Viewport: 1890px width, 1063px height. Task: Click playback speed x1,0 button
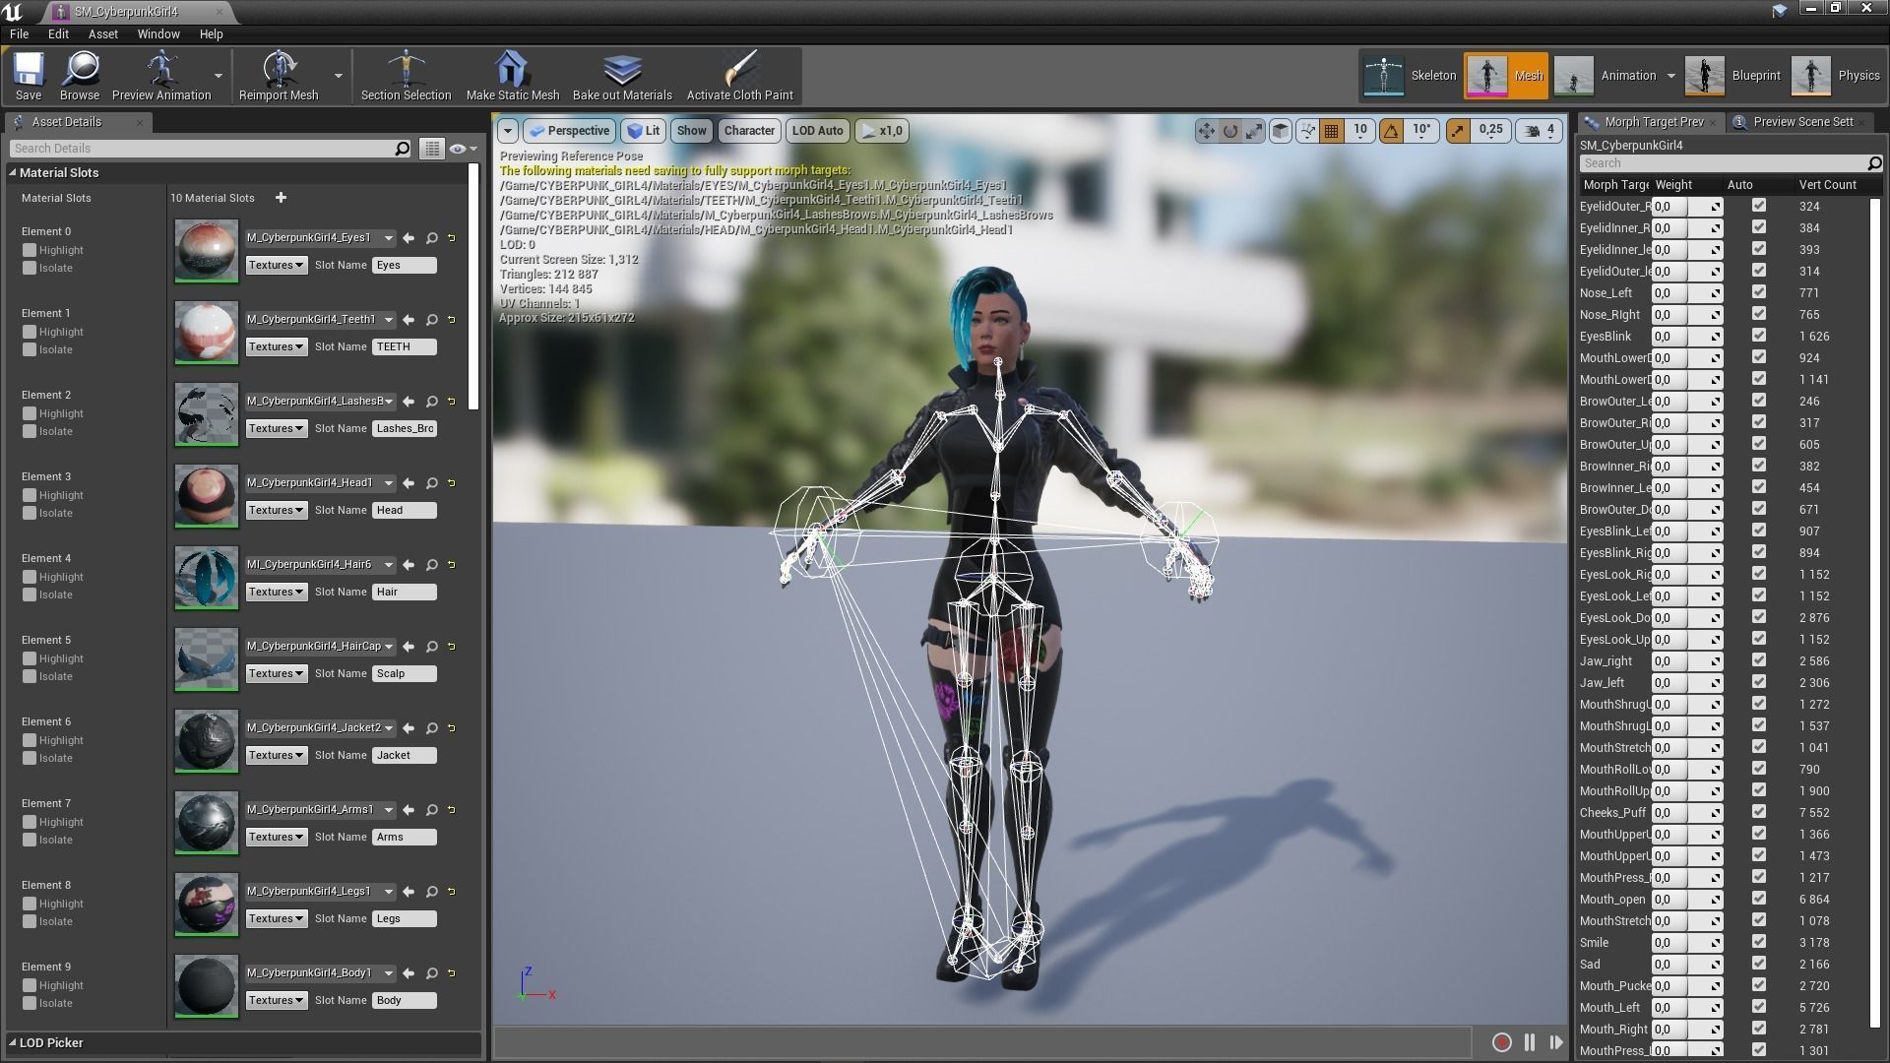point(881,131)
